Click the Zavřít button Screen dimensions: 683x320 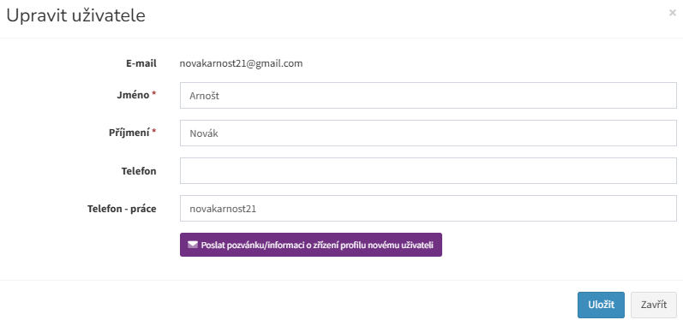coord(654,305)
